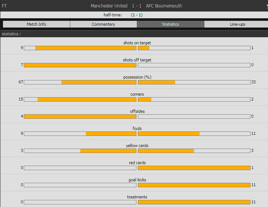Click Manchester United's offsides bar
The height and width of the screenshot is (207, 268).
pos(80,116)
